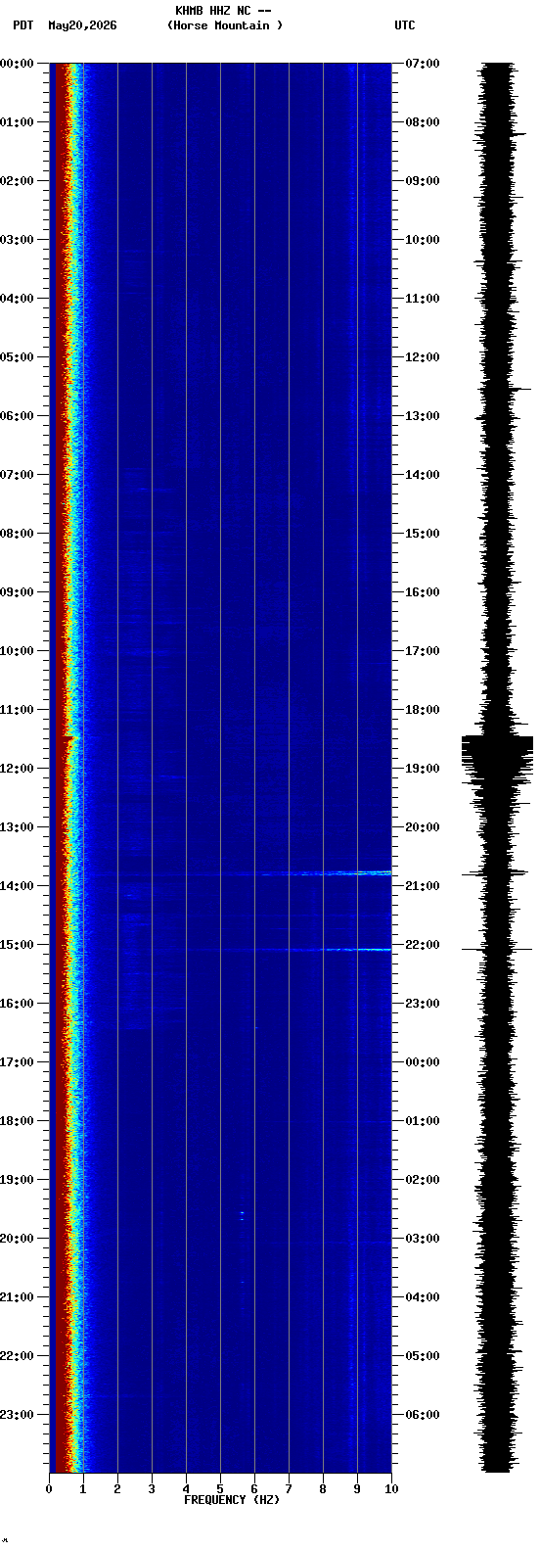Click frequency axis tick label 8

323,1489
